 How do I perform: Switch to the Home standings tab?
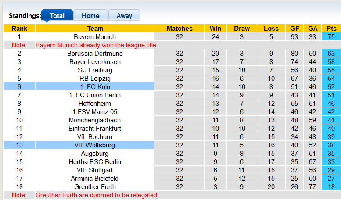[90, 15]
